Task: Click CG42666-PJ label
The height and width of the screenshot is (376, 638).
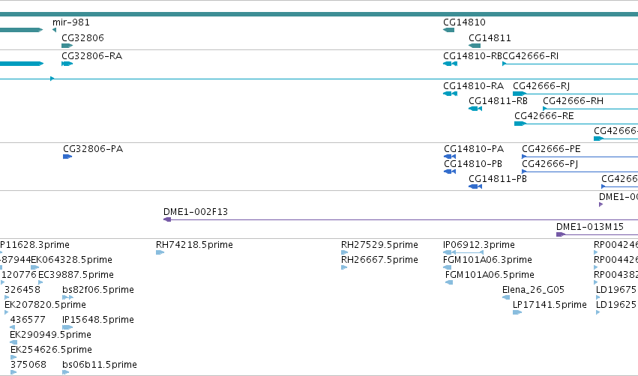Action: point(550,164)
